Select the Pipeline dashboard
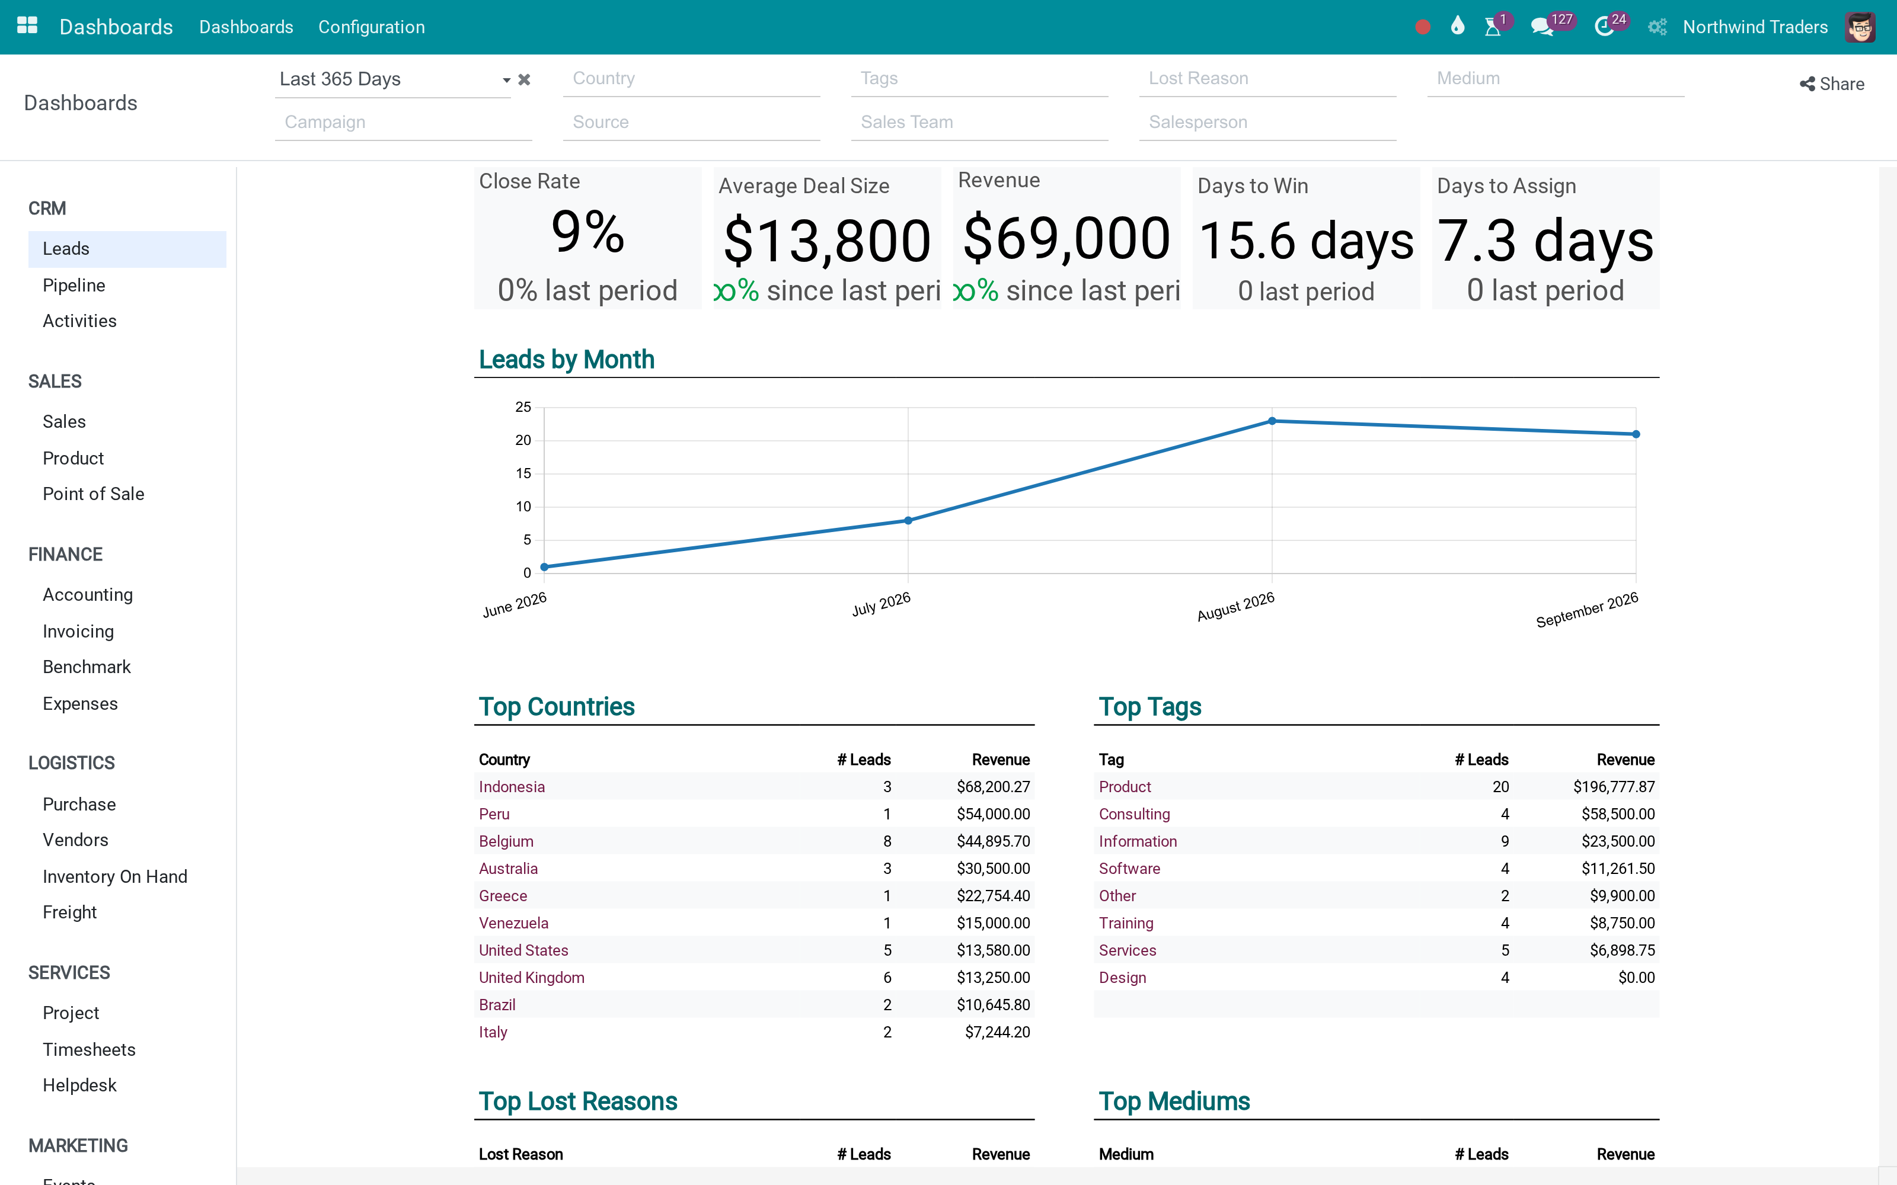The image size is (1897, 1185). point(127,285)
